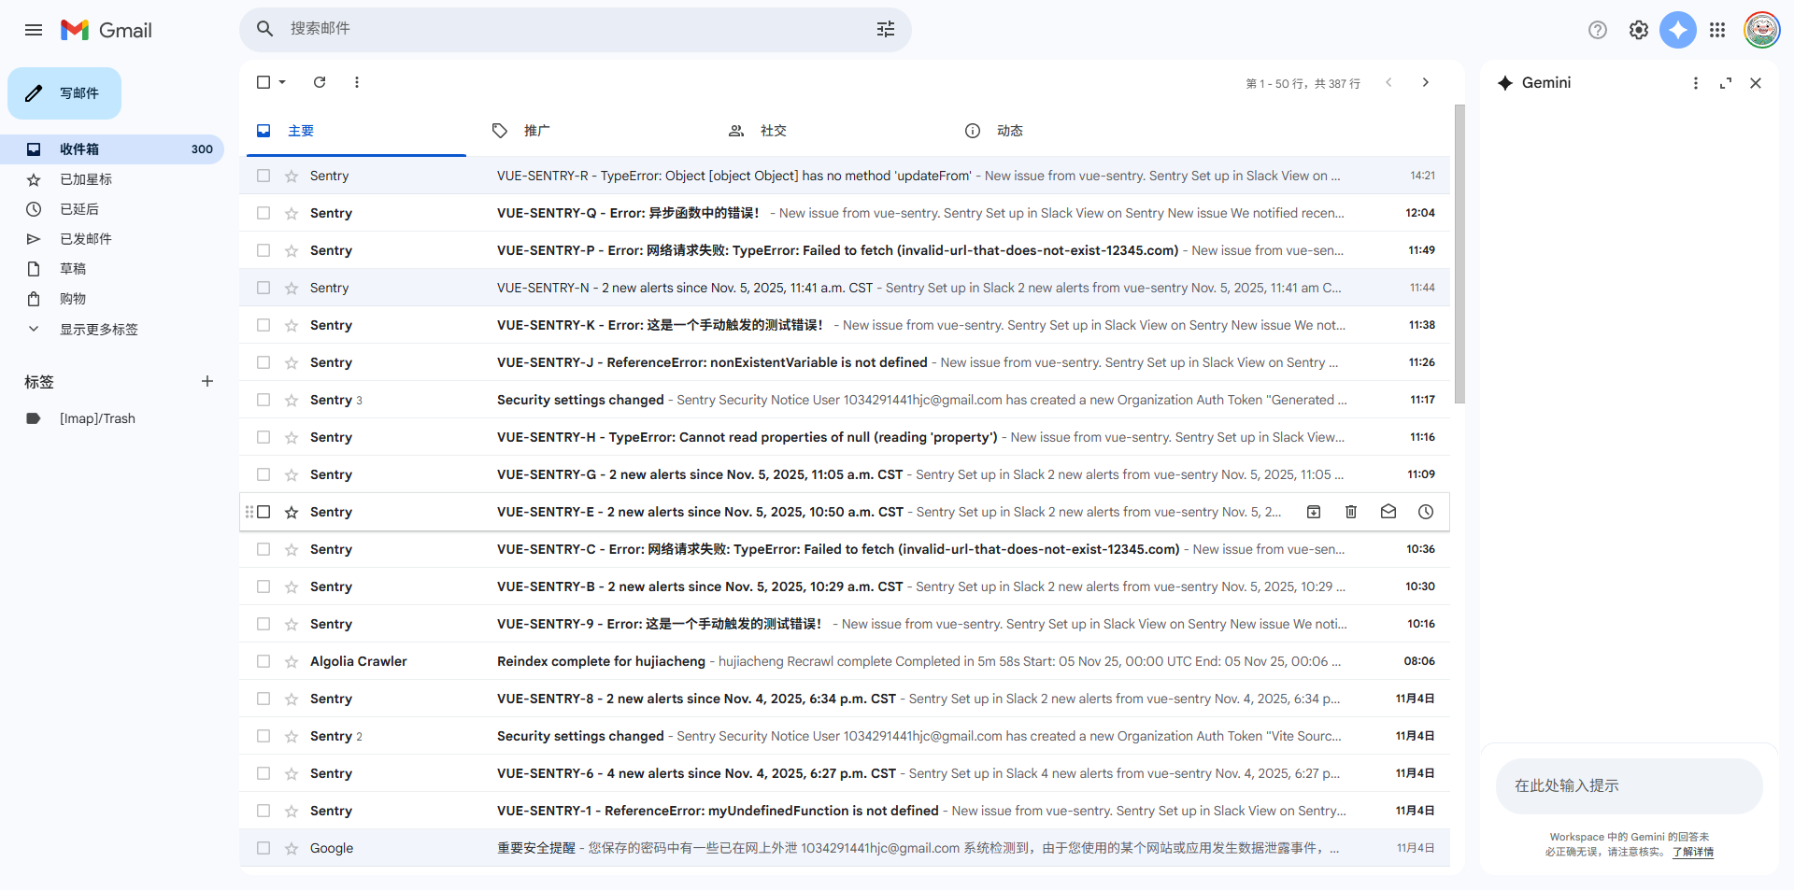Check the VUE-SENTRY-R email checkbox

tap(263, 176)
